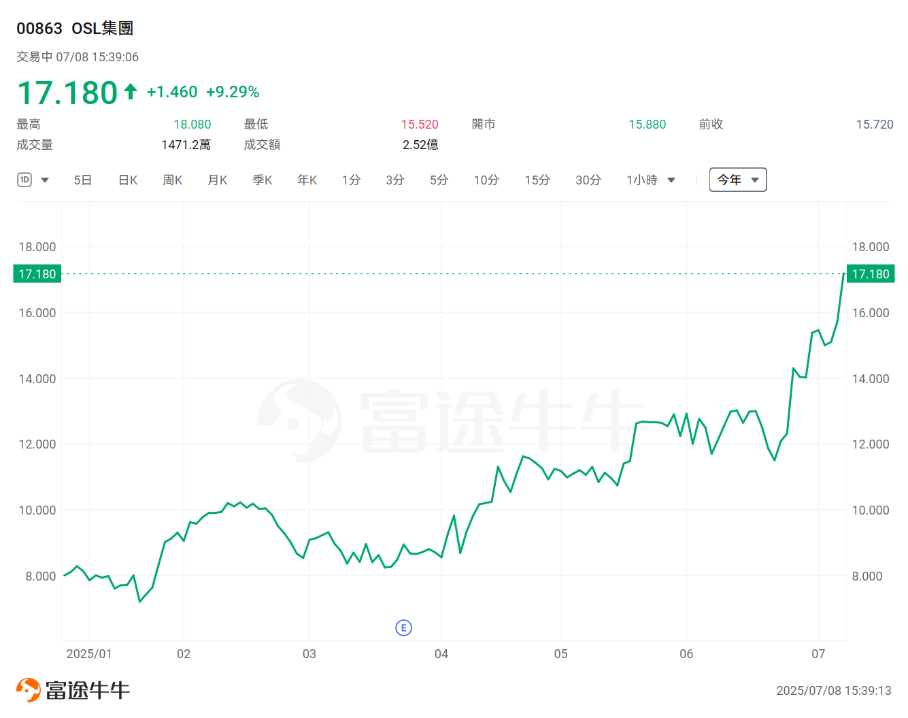Click the 17.180 price tag on right axis
The width and height of the screenshot is (908, 718).
click(870, 274)
